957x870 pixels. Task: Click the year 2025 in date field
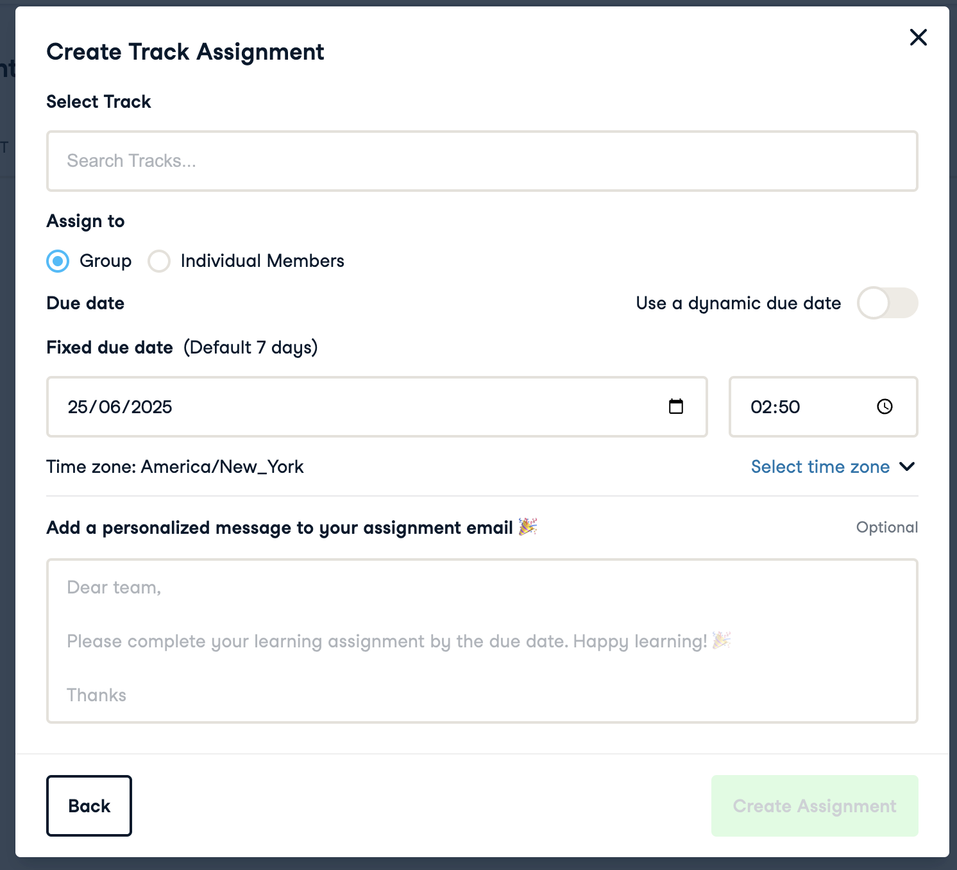click(151, 407)
